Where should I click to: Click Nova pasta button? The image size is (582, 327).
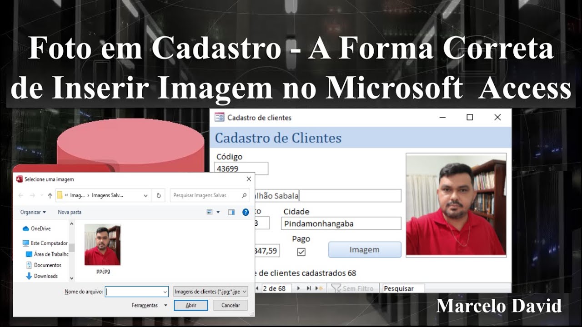tap(70, 212)
